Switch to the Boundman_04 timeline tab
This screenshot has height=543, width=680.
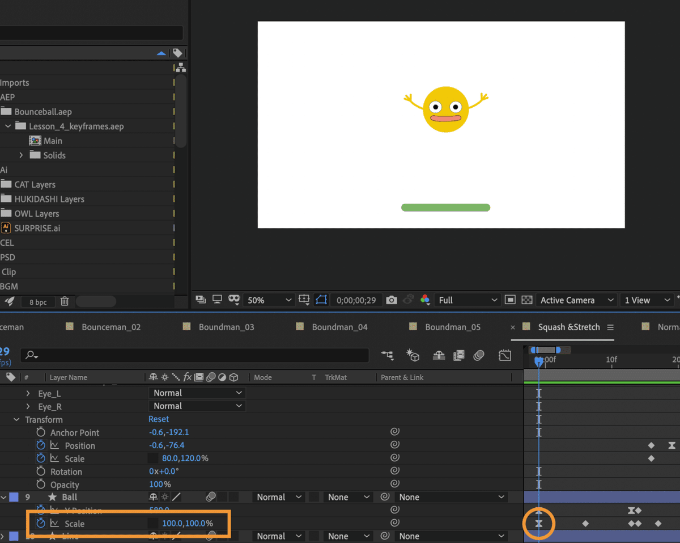[x=339, y=327]
